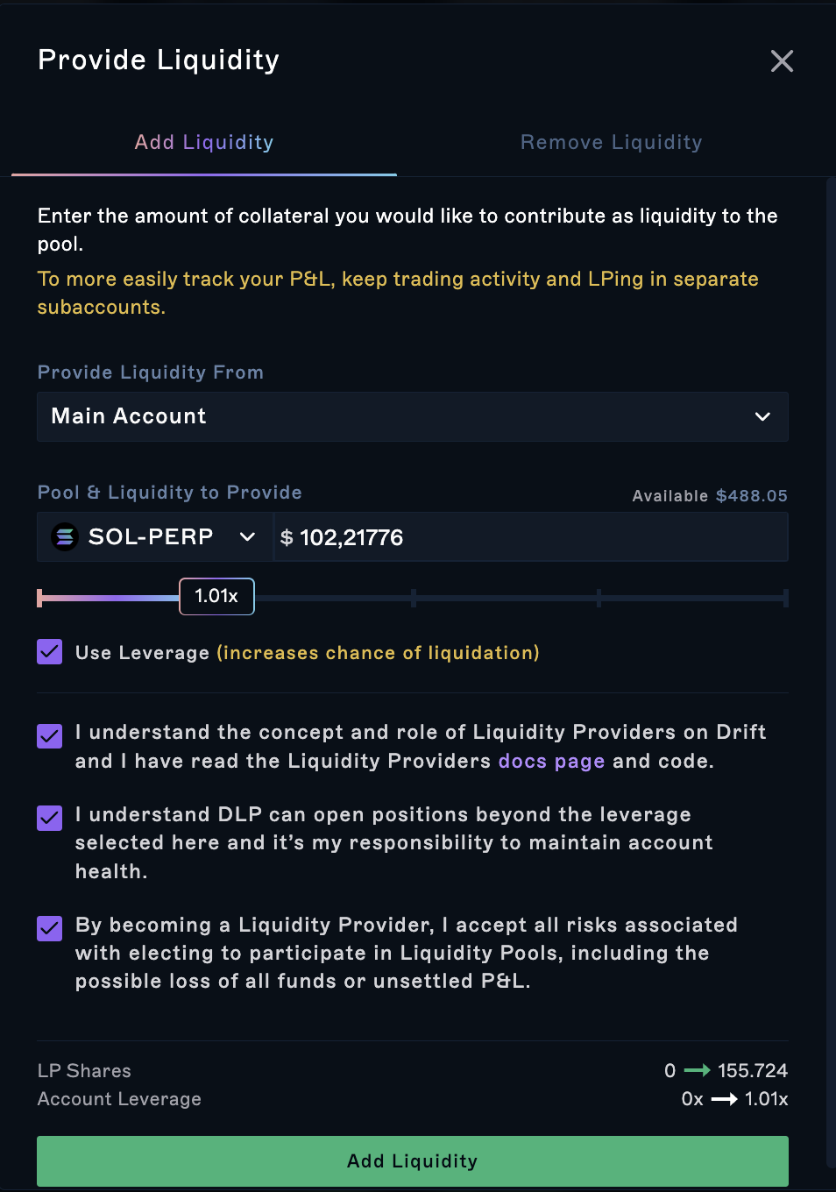Click the SOL token icon

(65, 536)
